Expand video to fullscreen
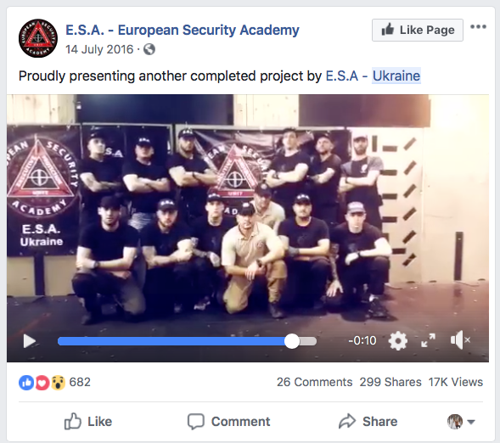500x443 pixels. click(428, 340)
